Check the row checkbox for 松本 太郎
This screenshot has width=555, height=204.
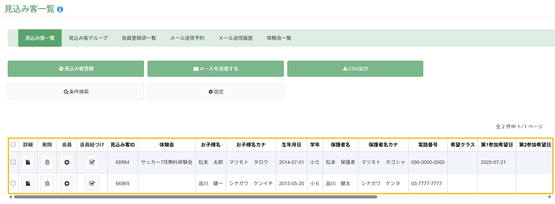tap(13, 162)
